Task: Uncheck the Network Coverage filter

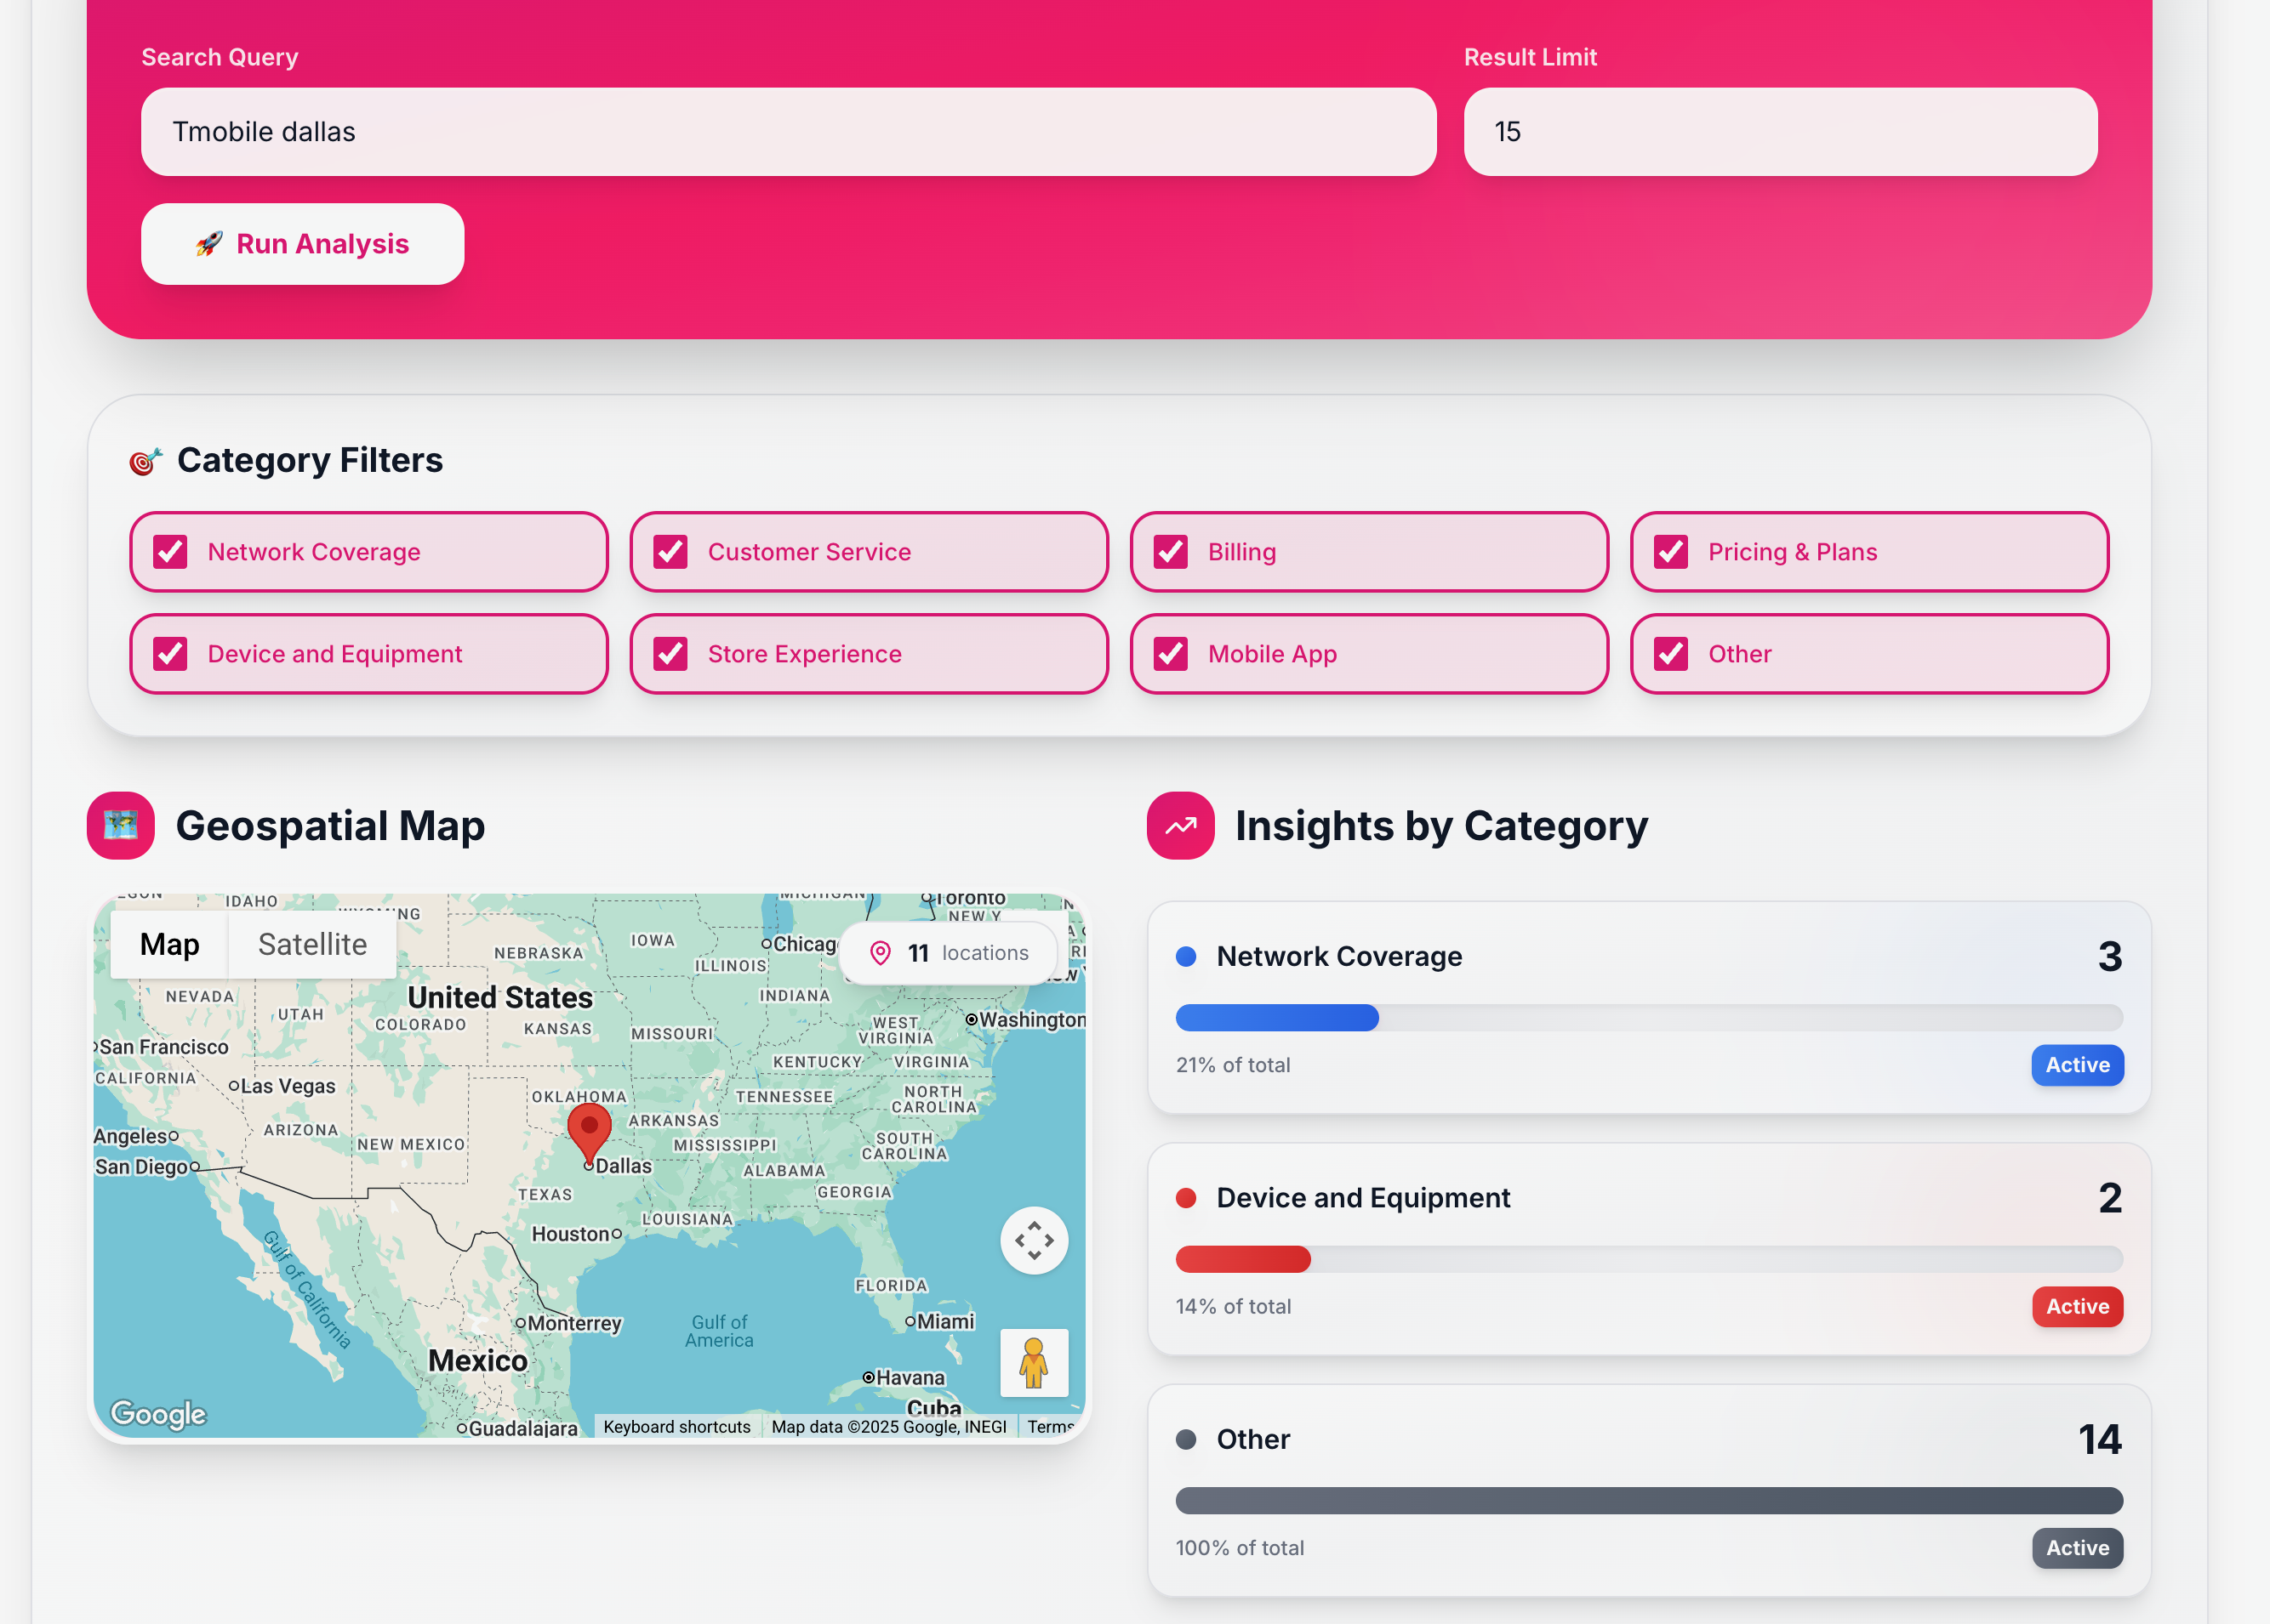Action: pyautogui.click(x=171, y=552)
